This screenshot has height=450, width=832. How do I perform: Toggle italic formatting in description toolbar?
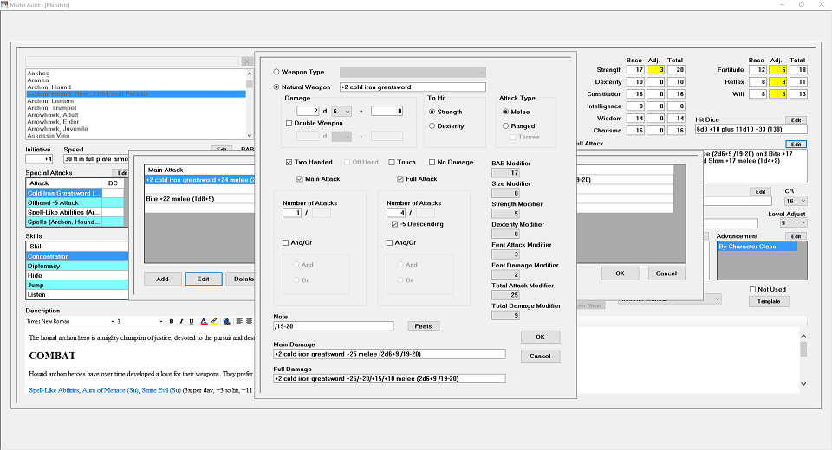[x=181, y=321]
